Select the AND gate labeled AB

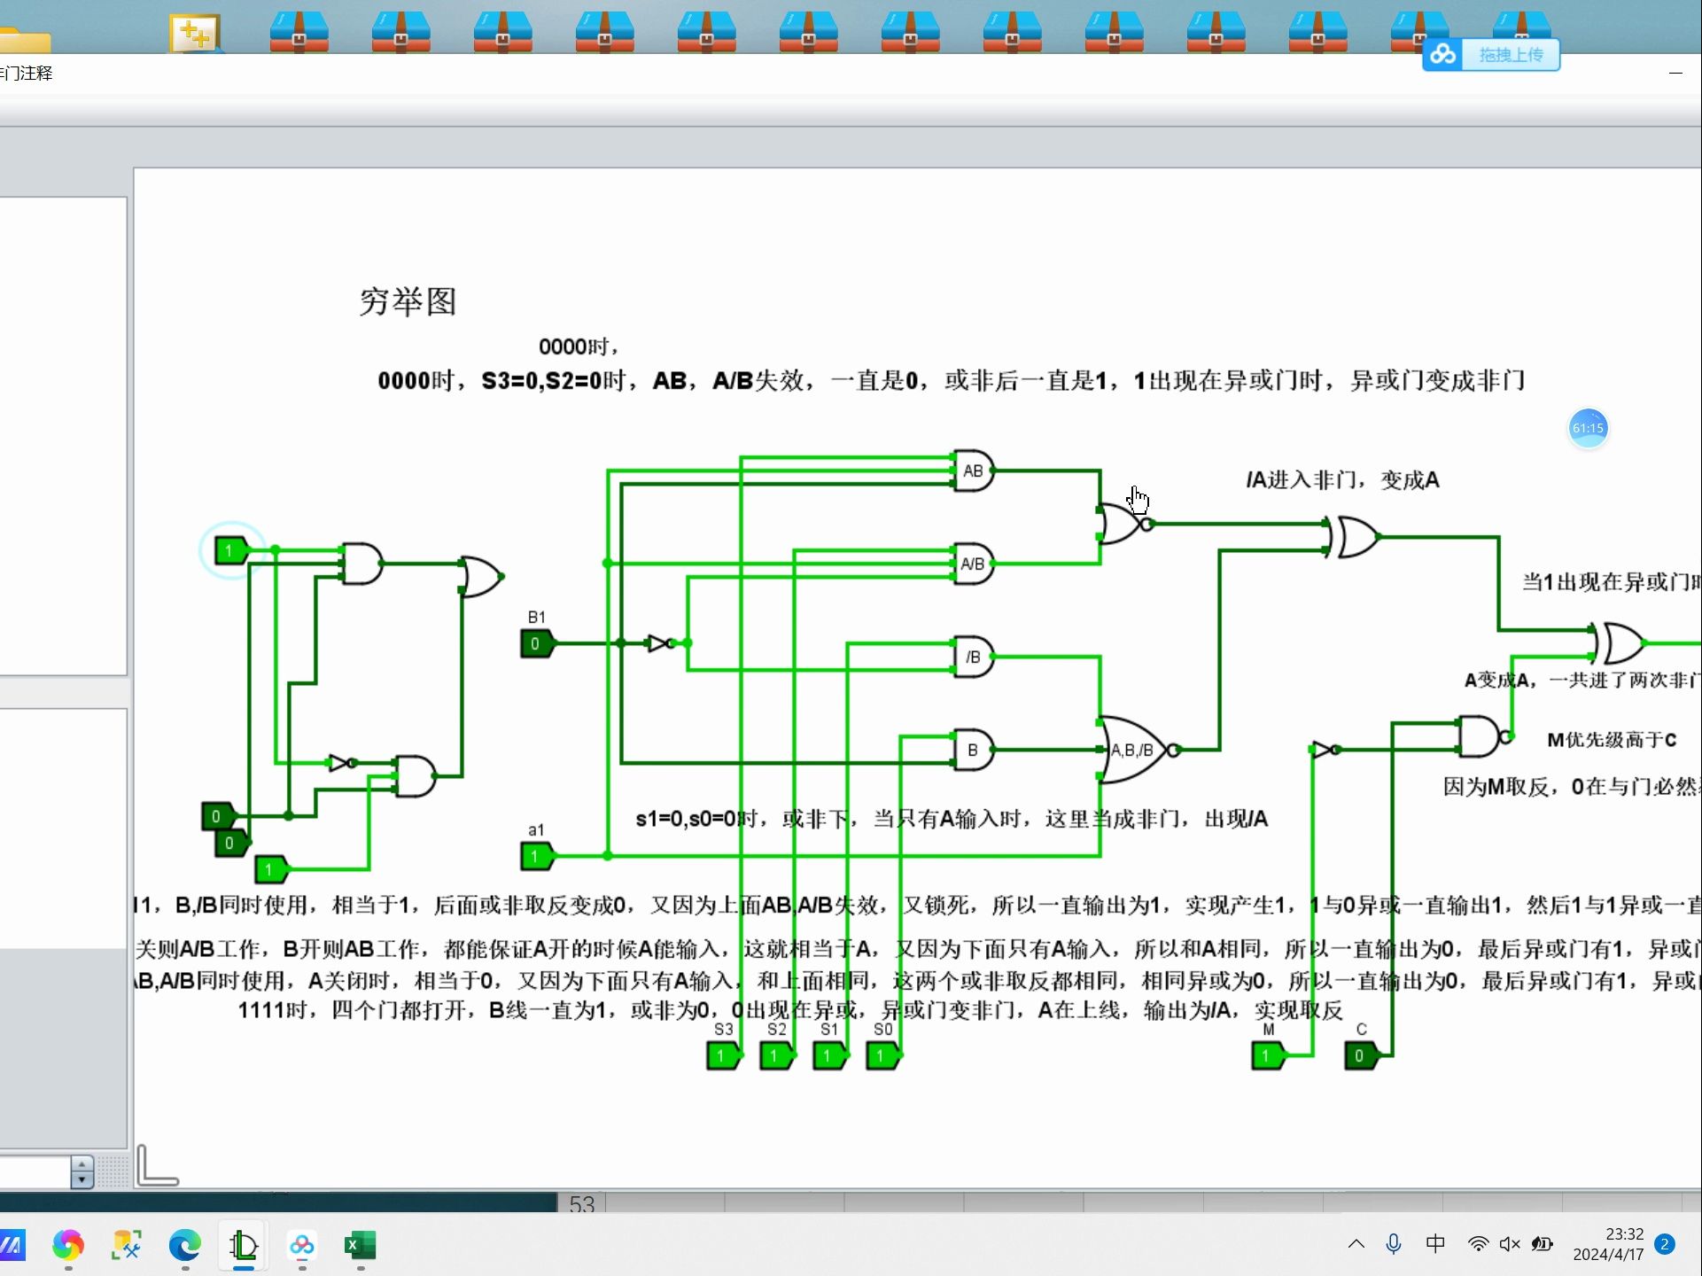(x=973, y=471)
